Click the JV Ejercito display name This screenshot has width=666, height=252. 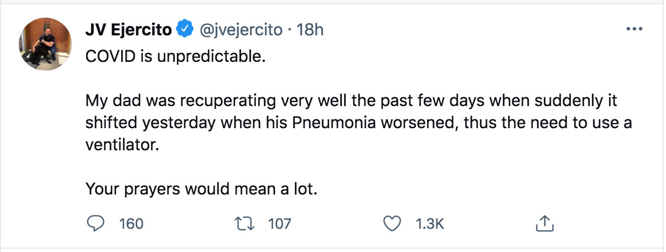click(x=128, y=30)
